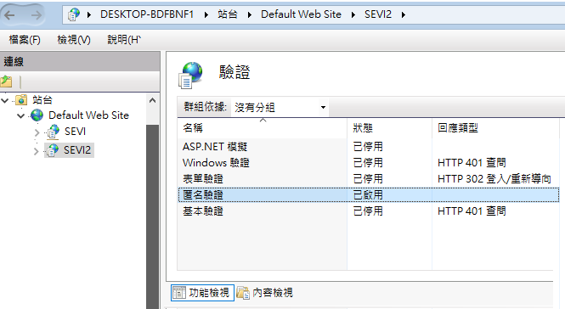Click the 內容檢視 tab icon
Image resolution: width=565 pixels, height=309 pixels.
tap(243, 292)
